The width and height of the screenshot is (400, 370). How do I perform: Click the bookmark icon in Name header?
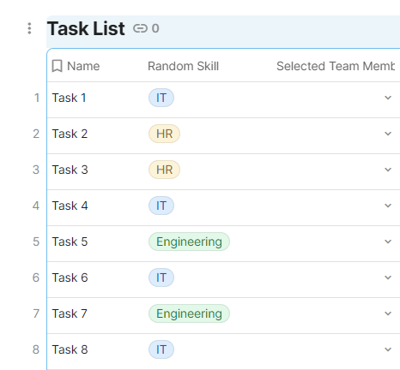pos(57,66)
